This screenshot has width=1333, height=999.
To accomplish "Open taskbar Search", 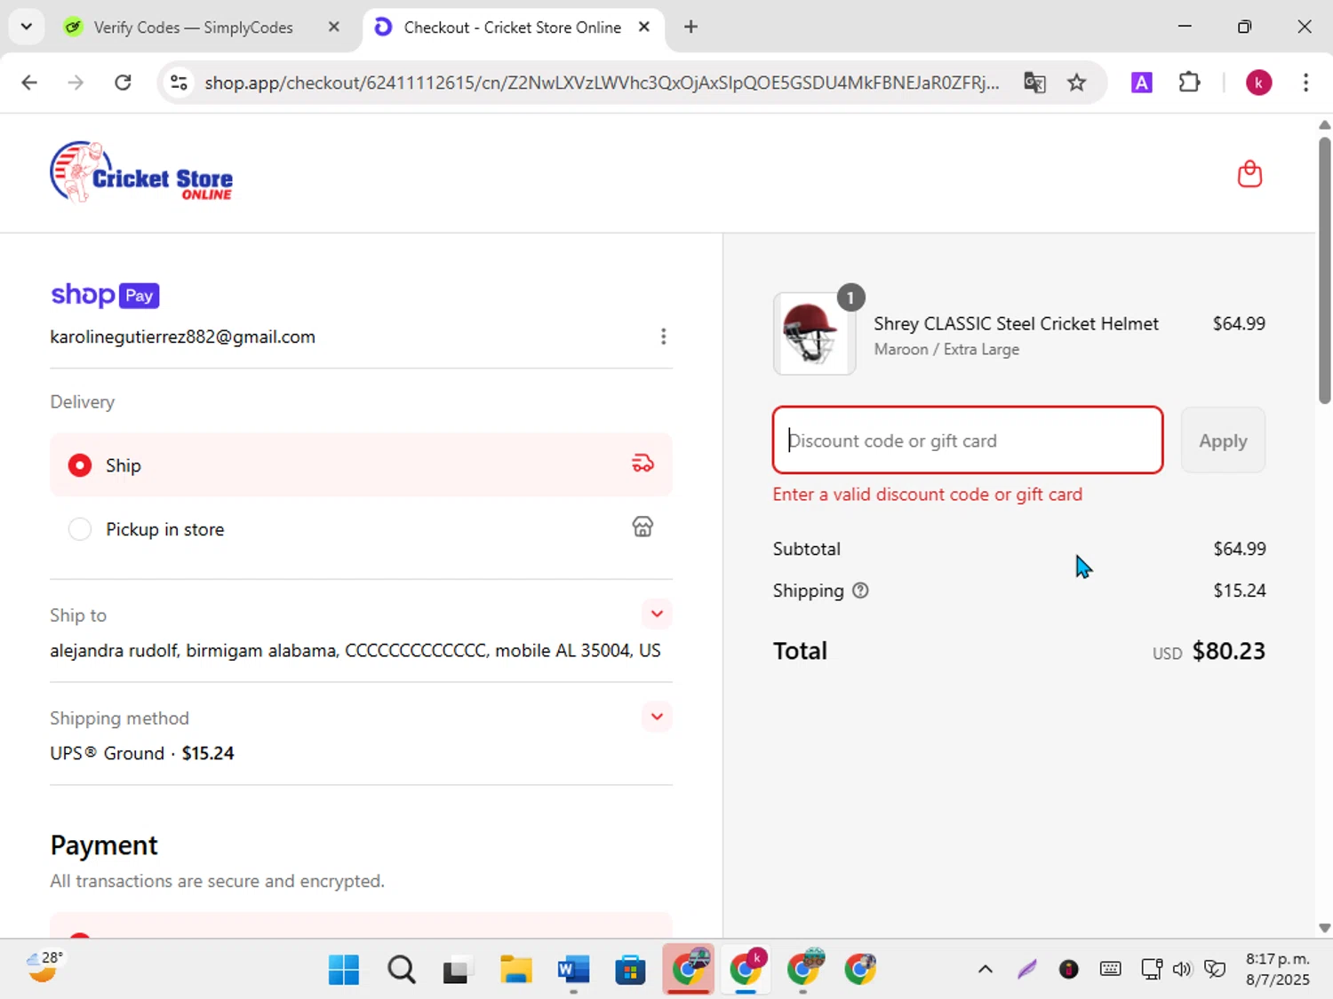I will (402, 969).
